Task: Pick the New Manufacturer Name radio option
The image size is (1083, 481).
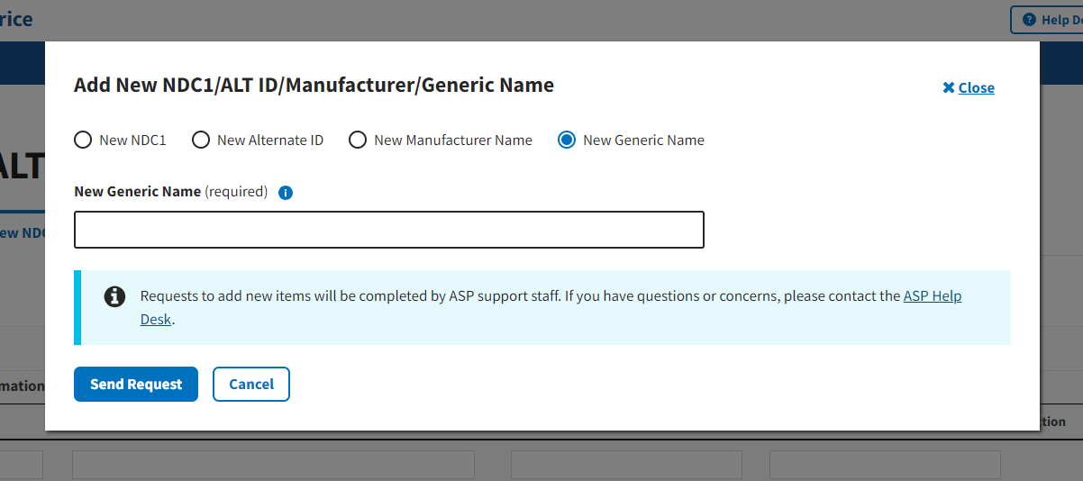Action: pyautogui.click(x=358, y=140)
